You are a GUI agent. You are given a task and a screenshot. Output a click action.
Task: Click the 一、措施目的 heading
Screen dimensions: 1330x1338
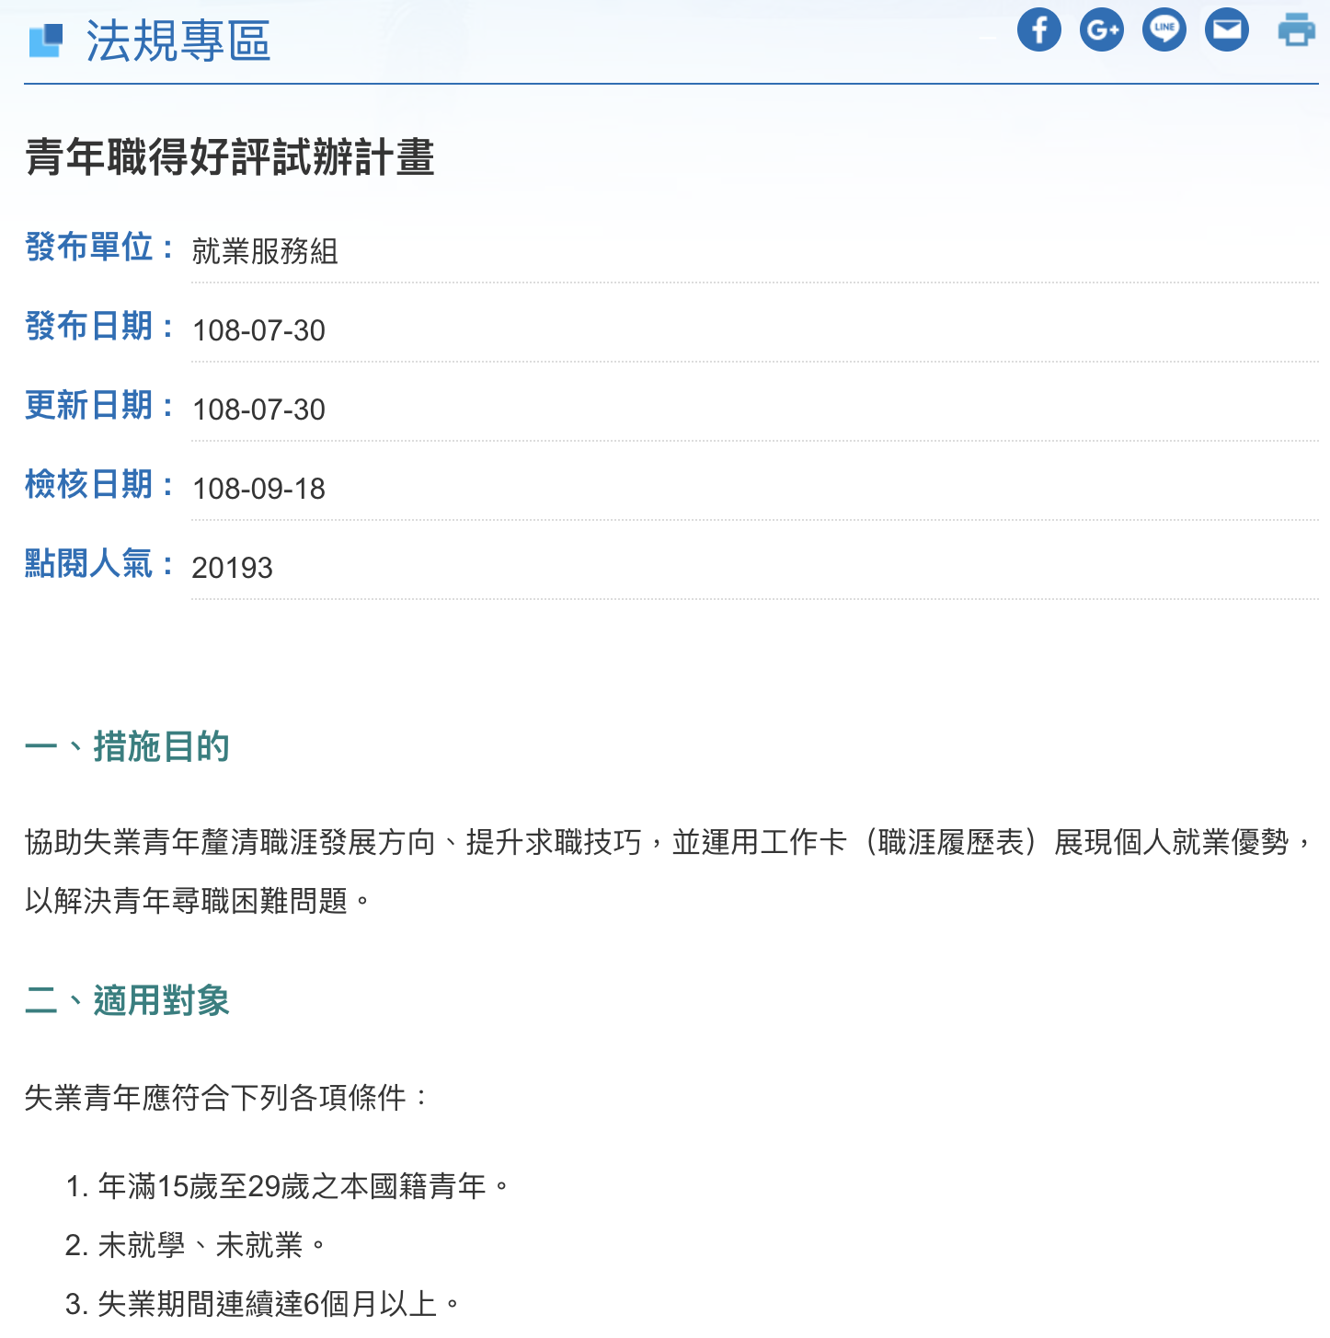[127, 746]
